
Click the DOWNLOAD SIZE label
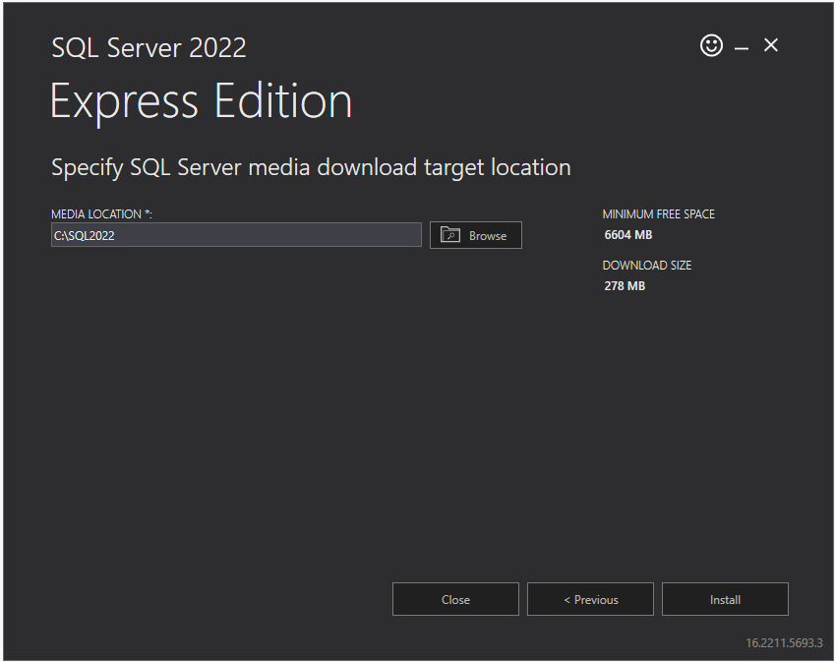click(x=648, y=266)
